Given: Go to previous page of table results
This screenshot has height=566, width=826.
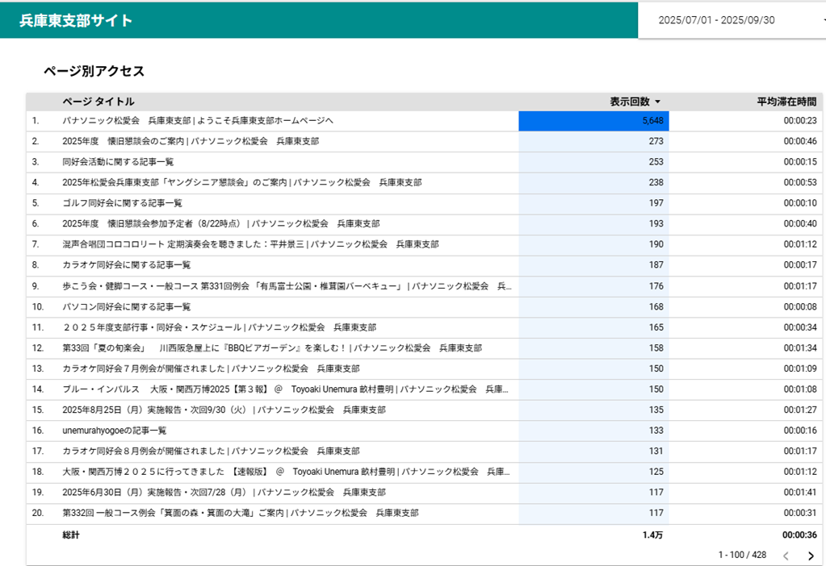Looking at the screenshot, I should [786, 556].
